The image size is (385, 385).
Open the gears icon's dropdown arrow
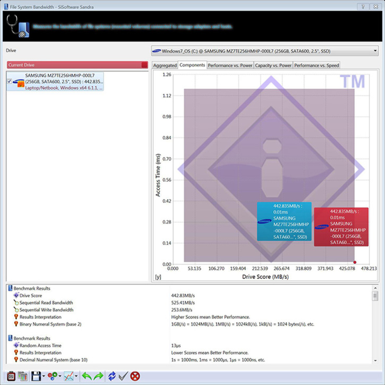pos(60,376)
